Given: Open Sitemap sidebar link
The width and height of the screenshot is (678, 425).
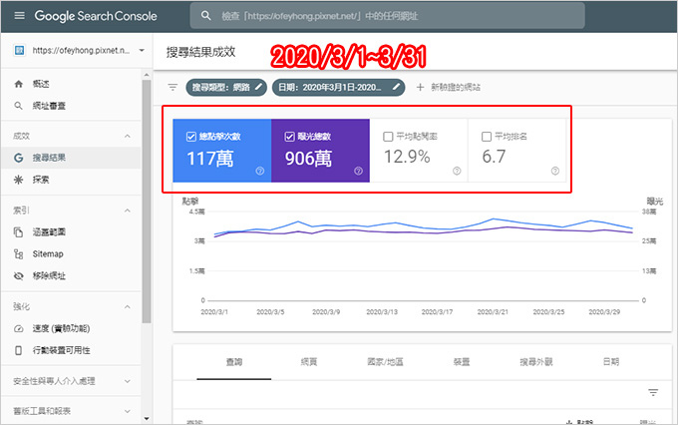Looking at the screenshot, I should coord(48,254).
